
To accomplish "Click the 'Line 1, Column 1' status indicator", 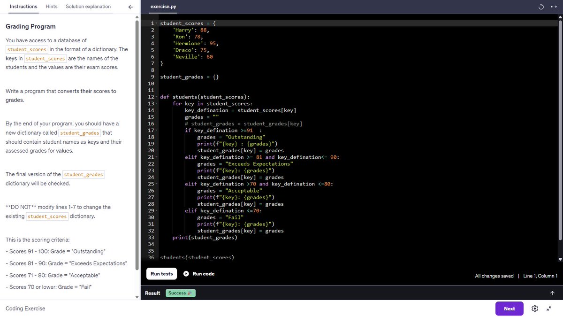I will tap(540, 276).
